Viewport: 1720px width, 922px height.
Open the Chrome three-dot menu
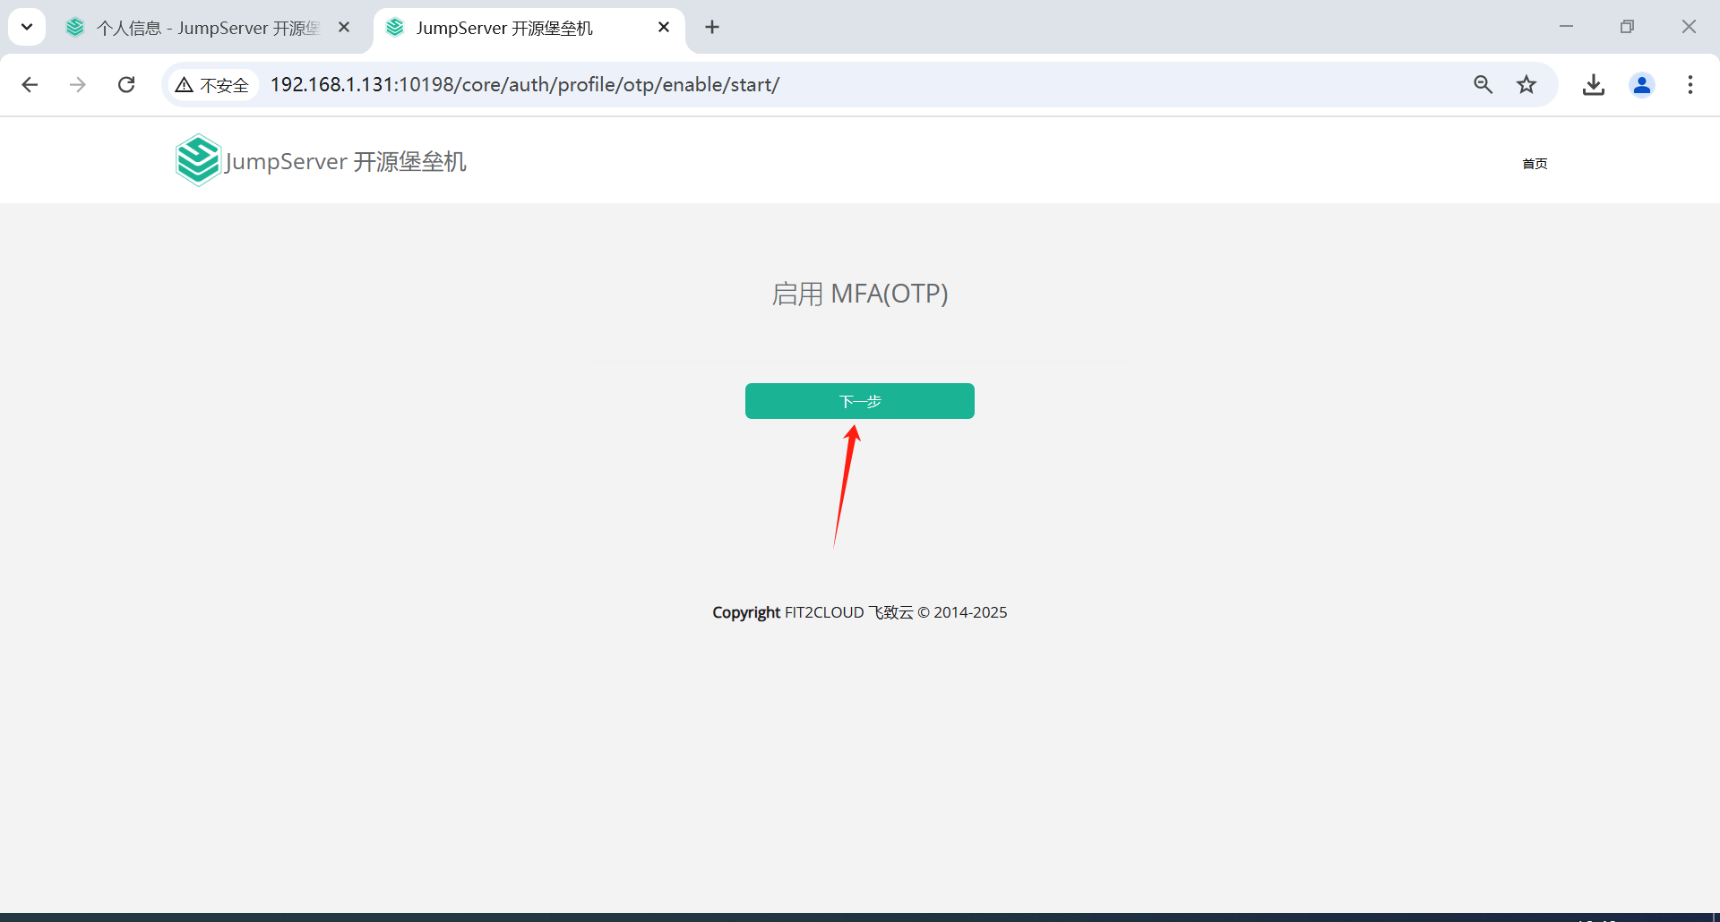tap(1690, 84)
